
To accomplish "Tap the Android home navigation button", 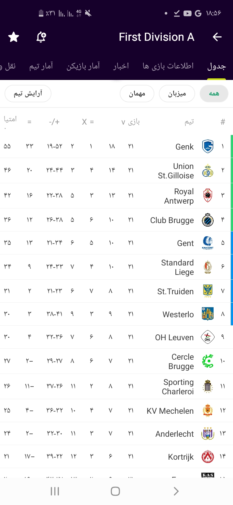I will 115,491.
